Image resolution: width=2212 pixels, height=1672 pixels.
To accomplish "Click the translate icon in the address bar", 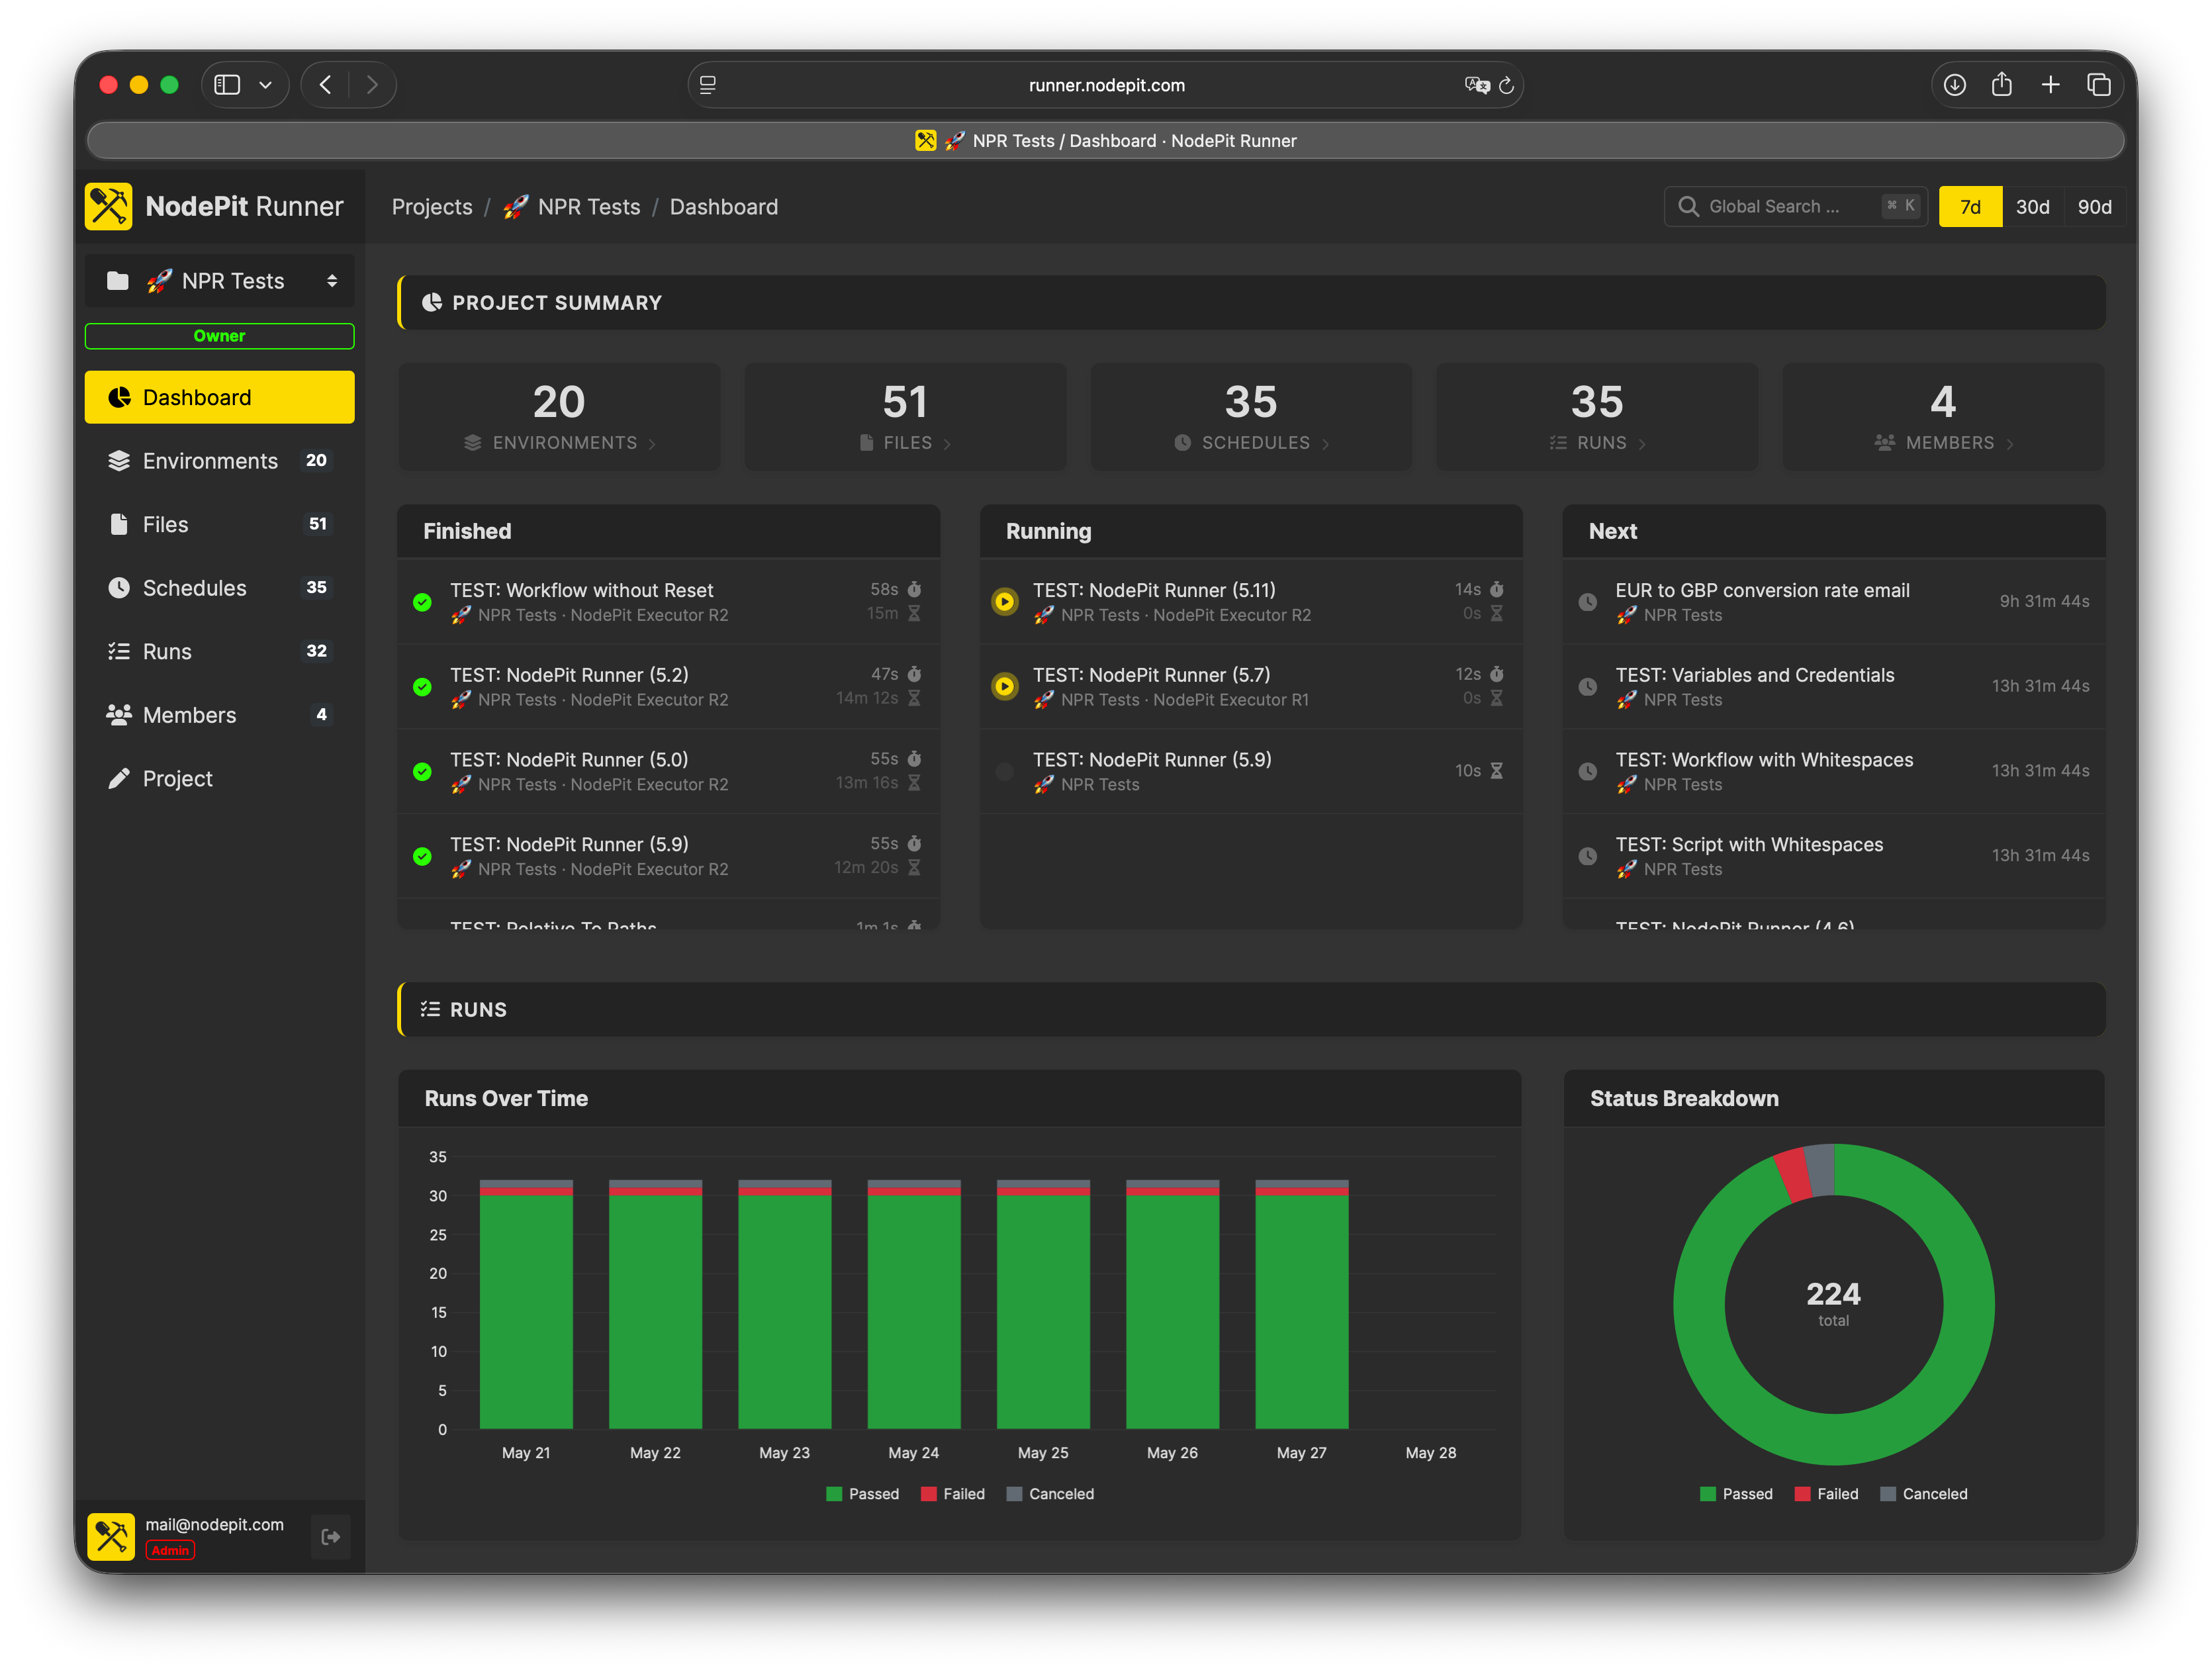I will (1476, 85).
